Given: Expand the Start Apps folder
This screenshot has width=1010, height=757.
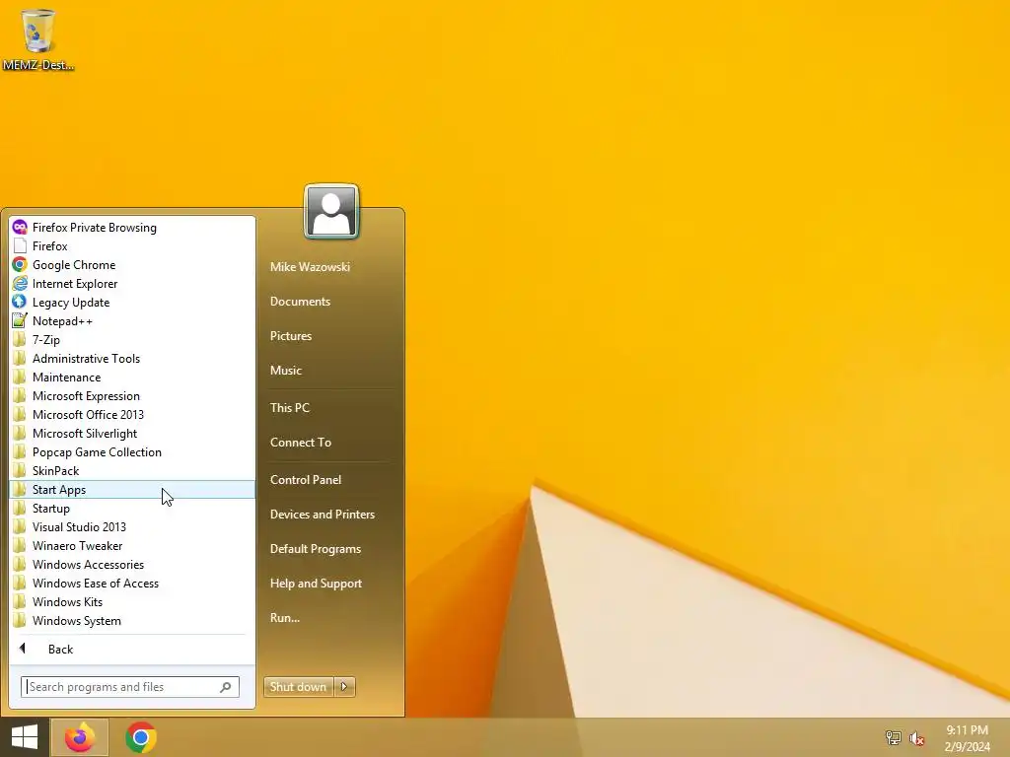Looking at the screenshot, I should pos(132,489).
